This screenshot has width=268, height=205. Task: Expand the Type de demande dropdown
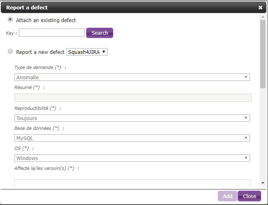[x=132, y=77]
